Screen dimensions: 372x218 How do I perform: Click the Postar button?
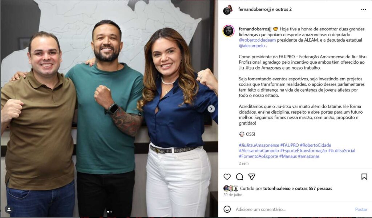click(361, 209)
